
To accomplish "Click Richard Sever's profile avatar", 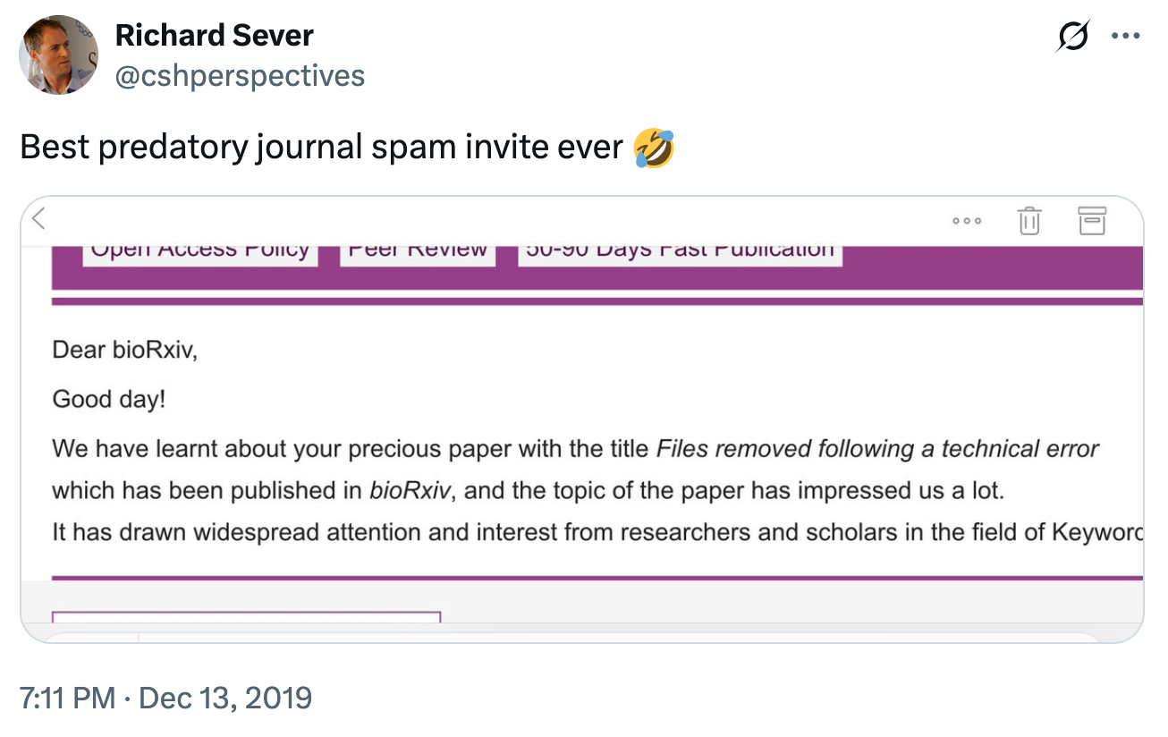I will 59,54.
